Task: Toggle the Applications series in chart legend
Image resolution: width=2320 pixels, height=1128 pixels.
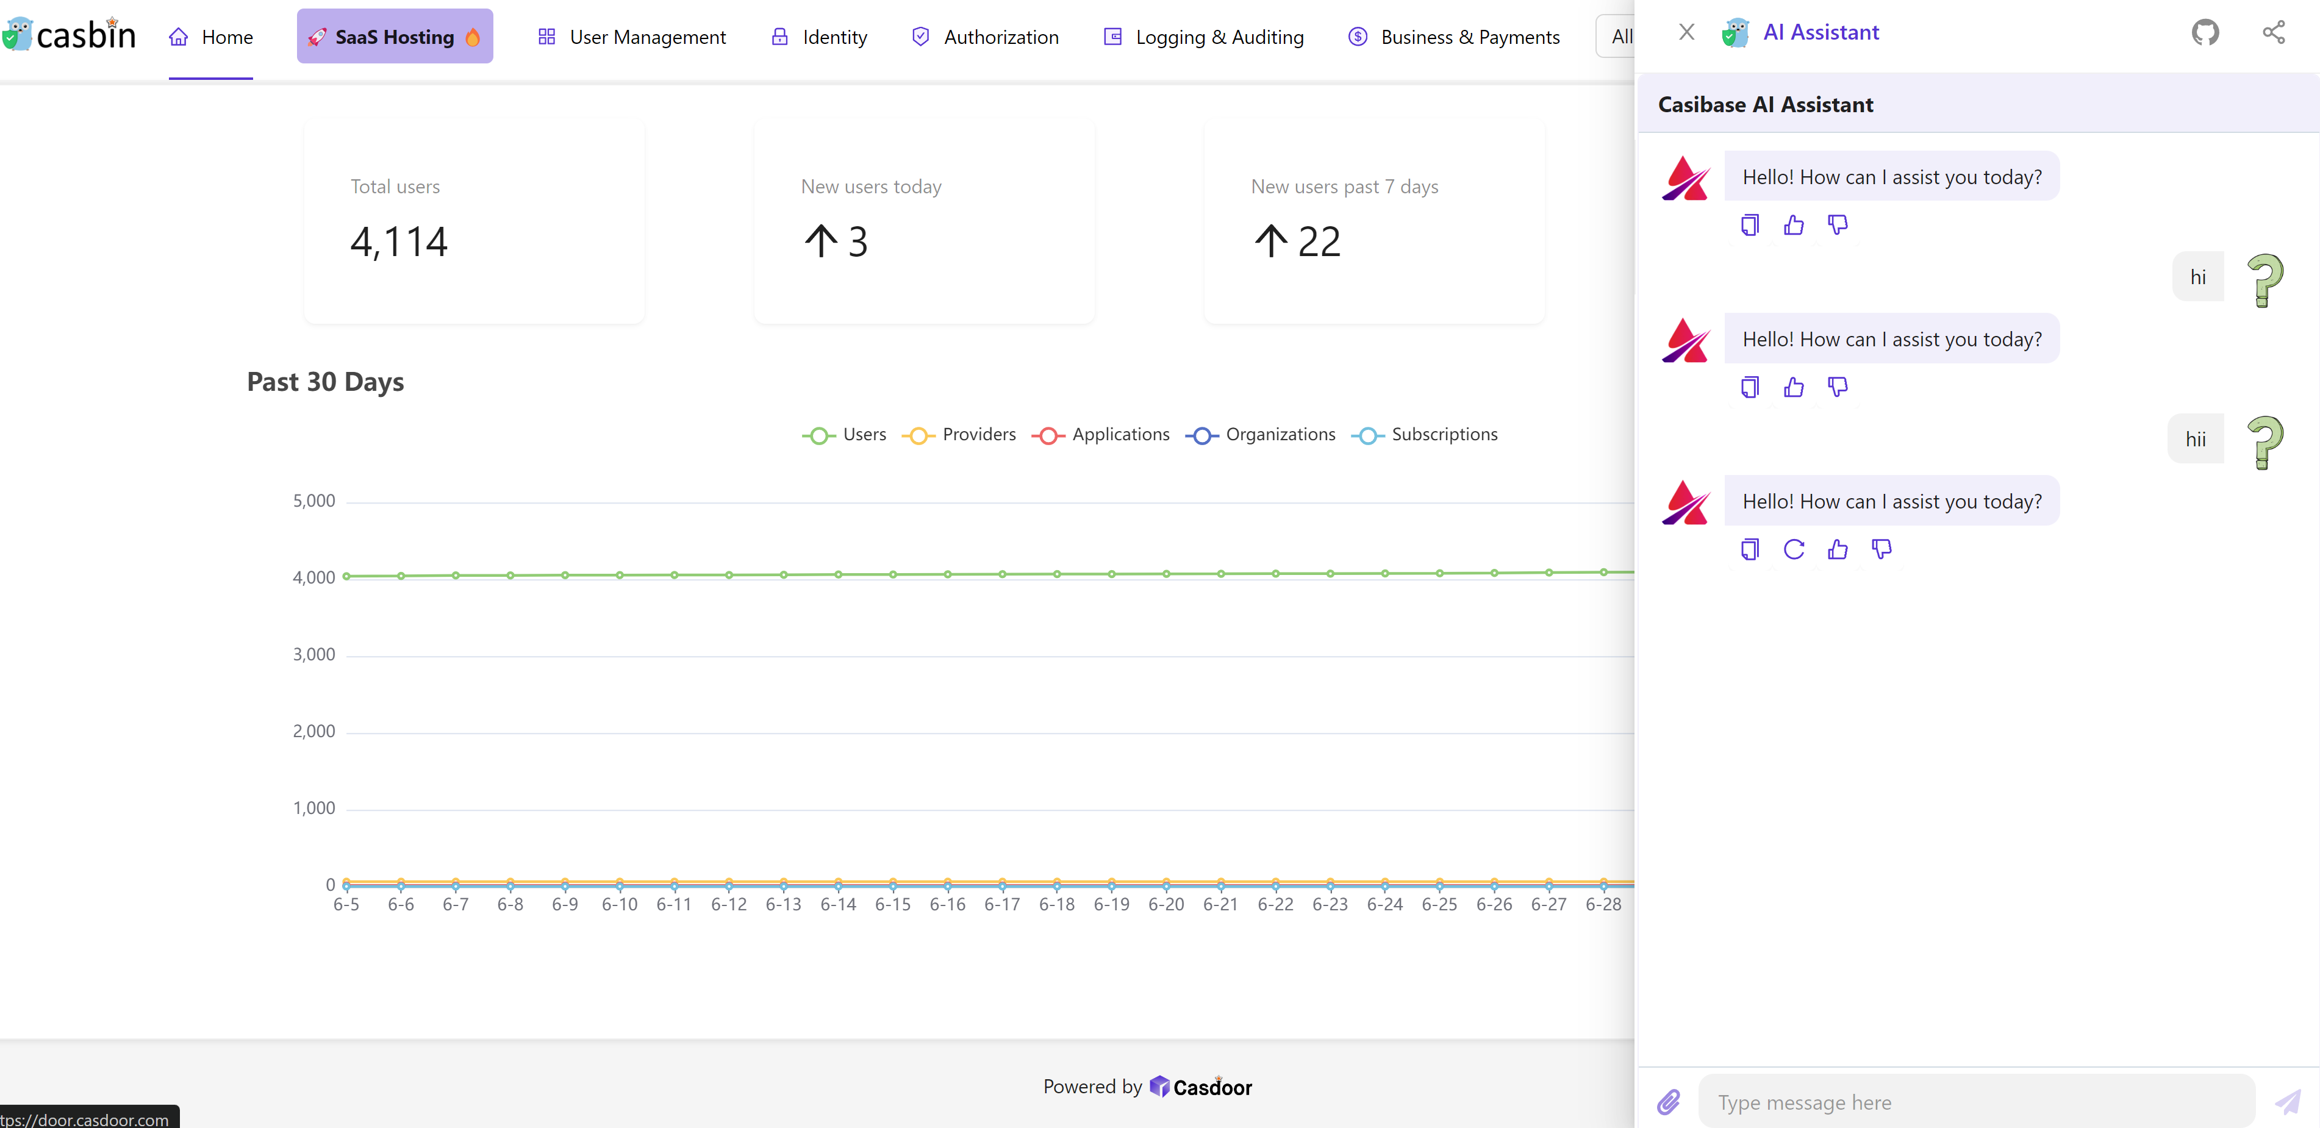Action: (1100, 435)
